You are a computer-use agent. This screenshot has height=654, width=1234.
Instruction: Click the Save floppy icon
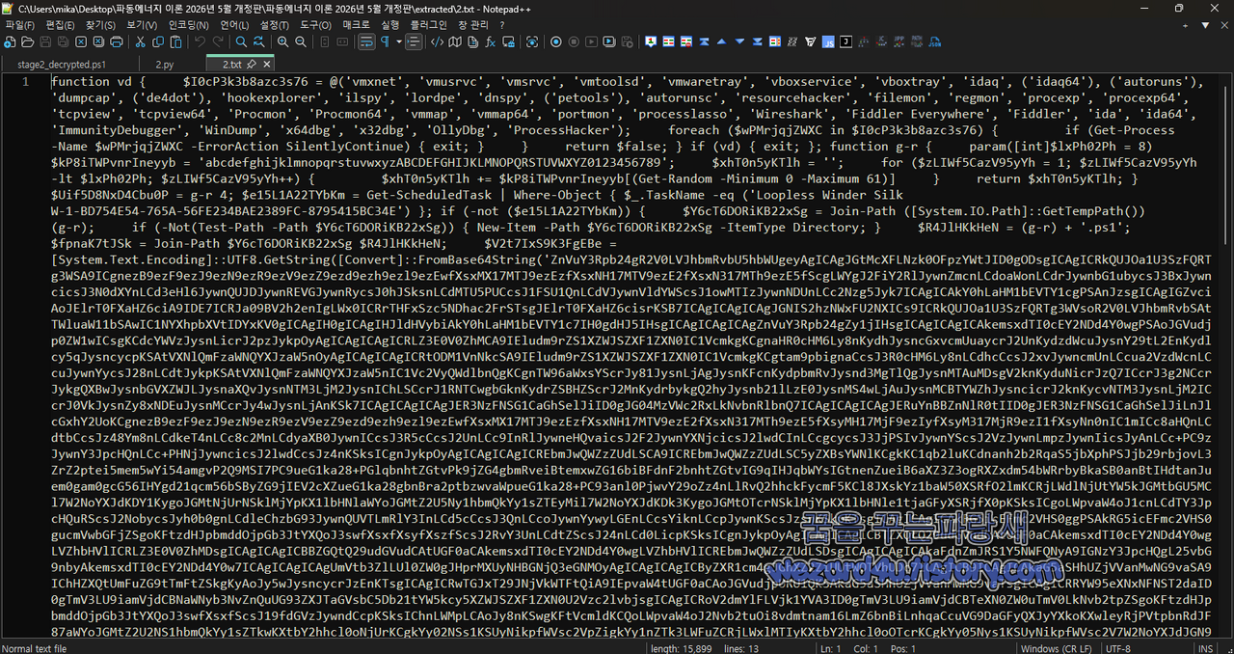coord(45,41)
